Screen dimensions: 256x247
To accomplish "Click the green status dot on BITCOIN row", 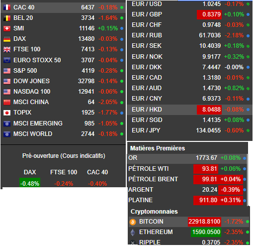I will tap(248, 222).
